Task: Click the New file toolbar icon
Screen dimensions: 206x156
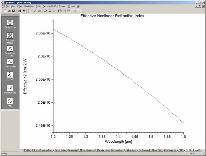Action: pos(5,11)
